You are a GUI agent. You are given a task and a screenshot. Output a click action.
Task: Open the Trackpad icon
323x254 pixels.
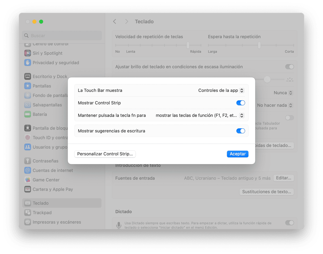(x=28, y=212)
